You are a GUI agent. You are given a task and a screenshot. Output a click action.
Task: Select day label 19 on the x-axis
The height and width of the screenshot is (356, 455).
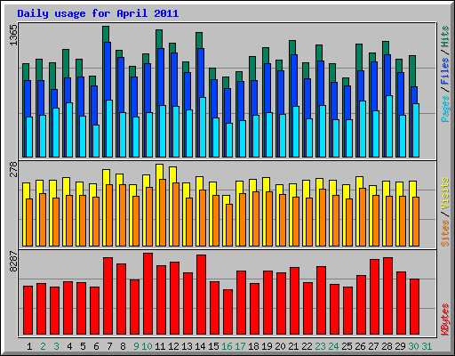pyautogui.click(x=267, y=346)
